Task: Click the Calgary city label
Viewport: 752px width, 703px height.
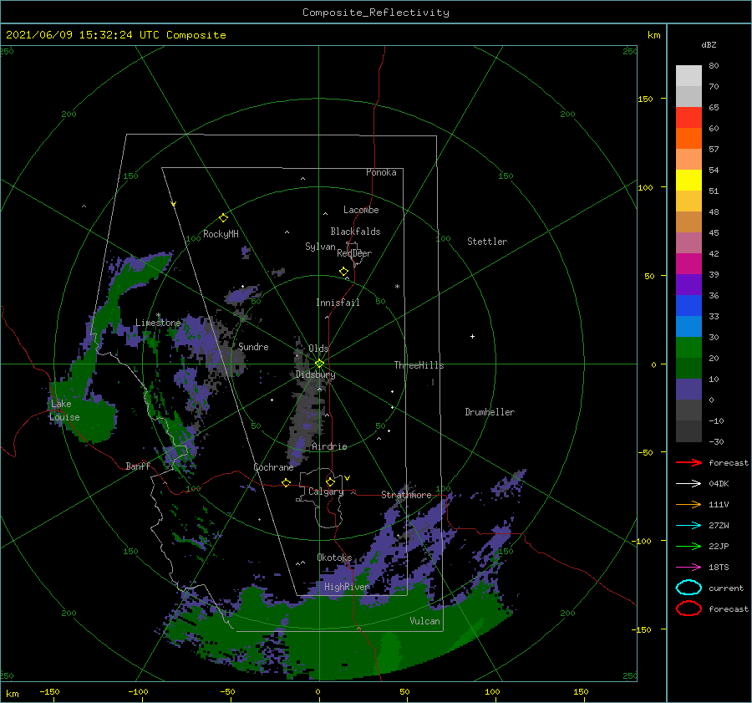Action: coord(326,492)
